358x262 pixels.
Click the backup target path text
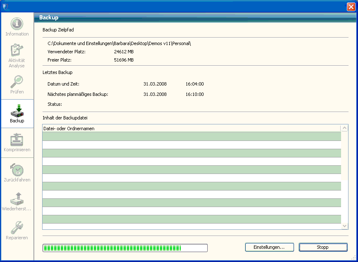click(119, 43)
